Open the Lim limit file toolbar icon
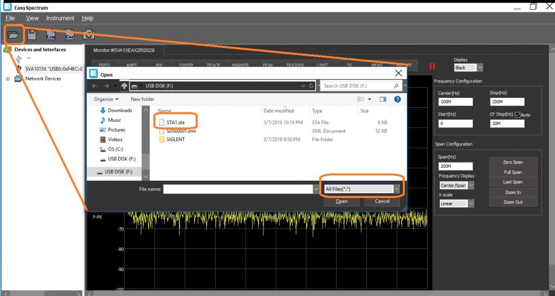The width and height of the screenshot is (555, 296). click(51, 35)
